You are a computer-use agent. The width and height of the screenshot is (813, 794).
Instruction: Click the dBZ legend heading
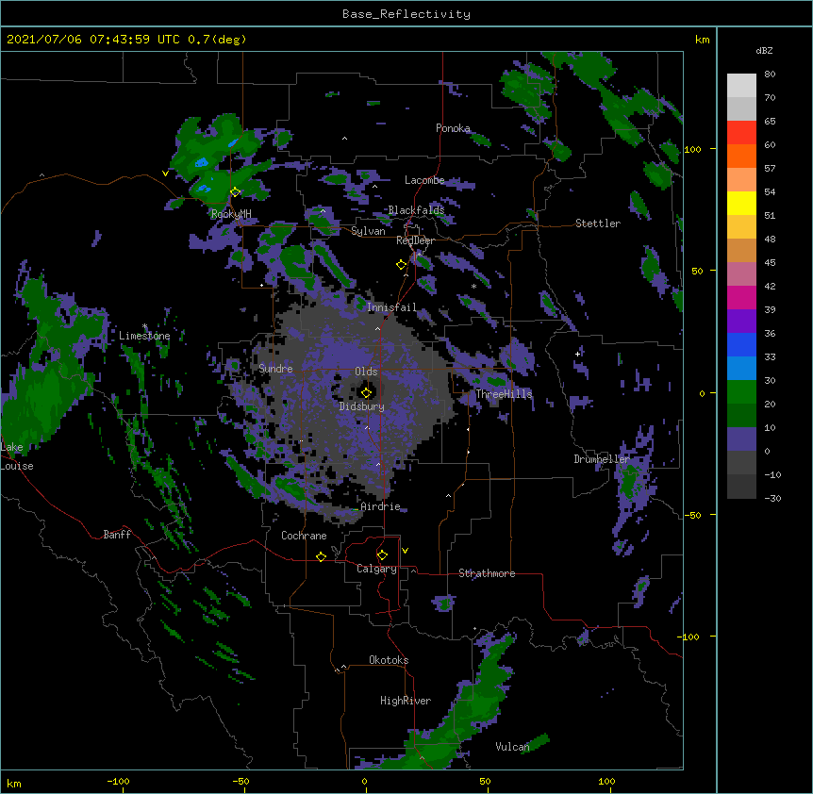[x=764, y=51]
